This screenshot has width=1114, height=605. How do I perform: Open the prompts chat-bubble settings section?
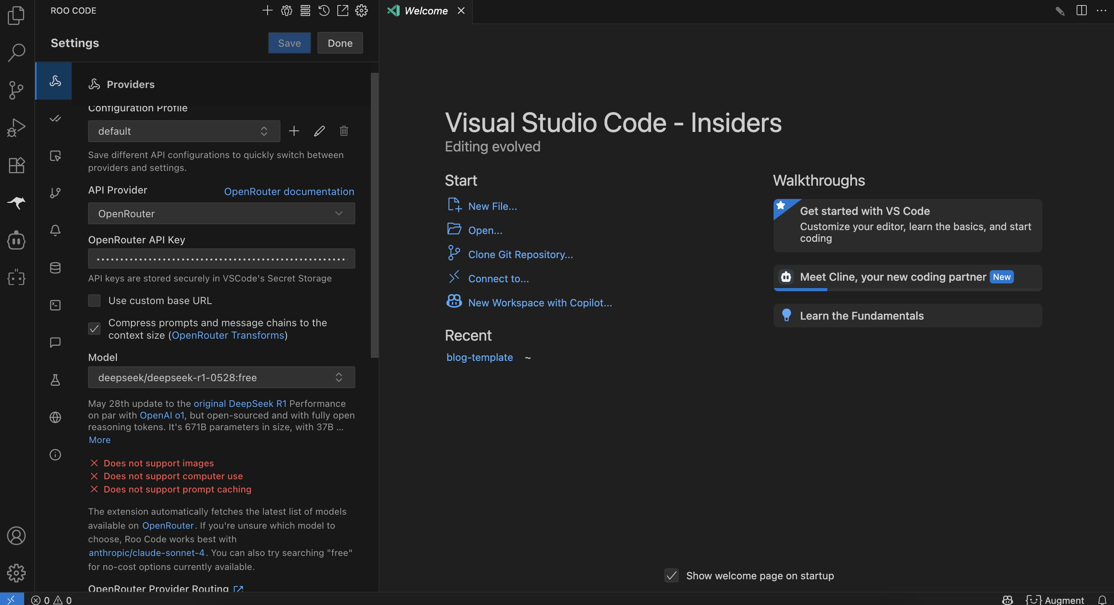click(55, 343)
